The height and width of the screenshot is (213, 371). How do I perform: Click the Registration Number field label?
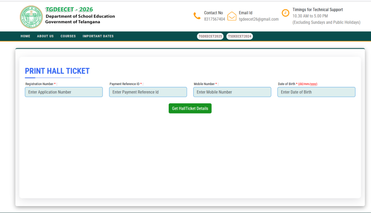pyautogui.click(x=41, y=84)
